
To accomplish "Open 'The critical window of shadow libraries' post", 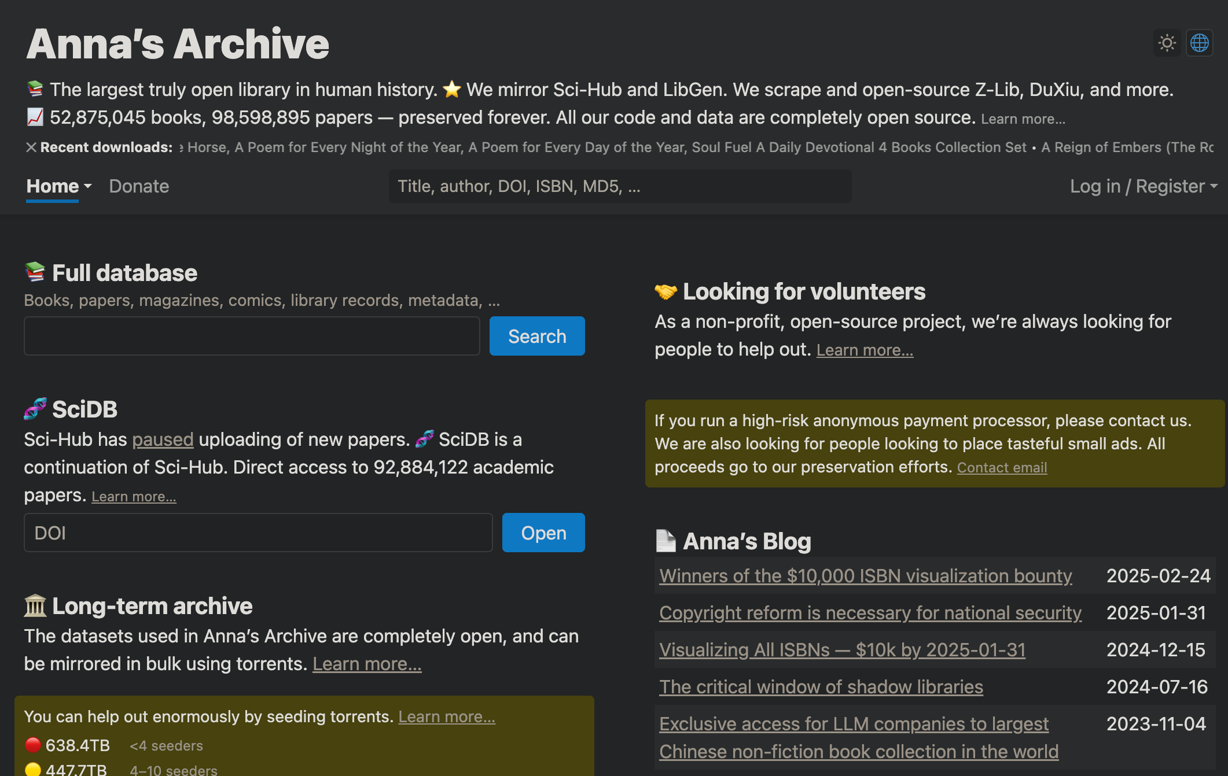I will 821,687.
